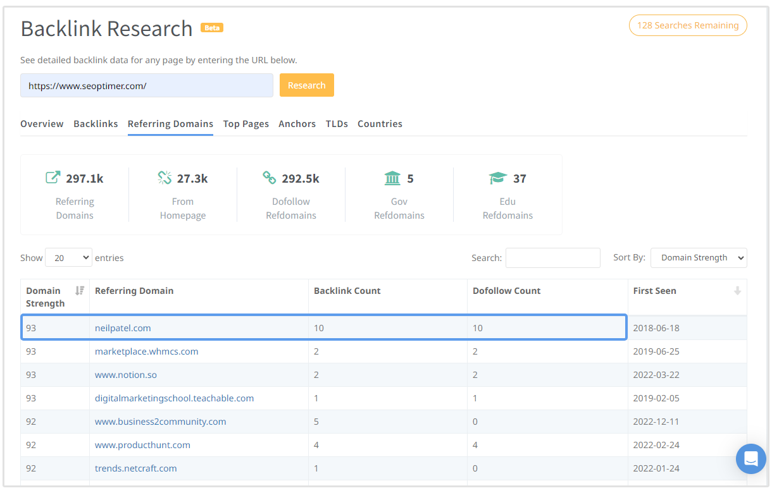Toggle First Seen column sort direction

tap(738, 291)
